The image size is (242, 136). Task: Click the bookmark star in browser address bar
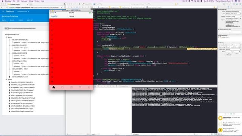coord(61,7)
